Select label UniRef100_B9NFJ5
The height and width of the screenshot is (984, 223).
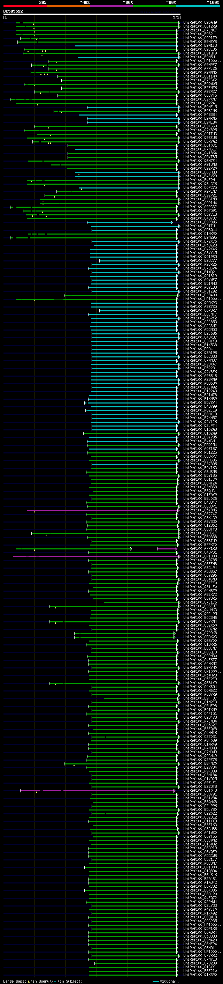pyautogui.click(x=200, y=107)
